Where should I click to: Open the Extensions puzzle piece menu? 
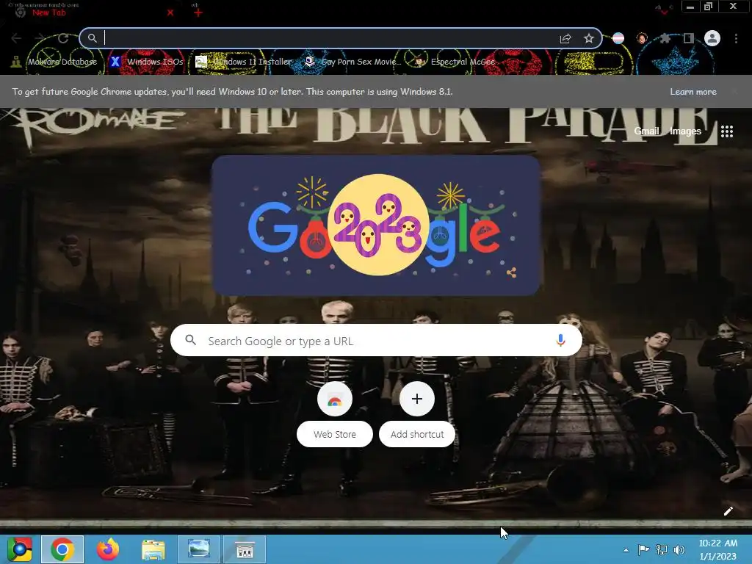665,38
